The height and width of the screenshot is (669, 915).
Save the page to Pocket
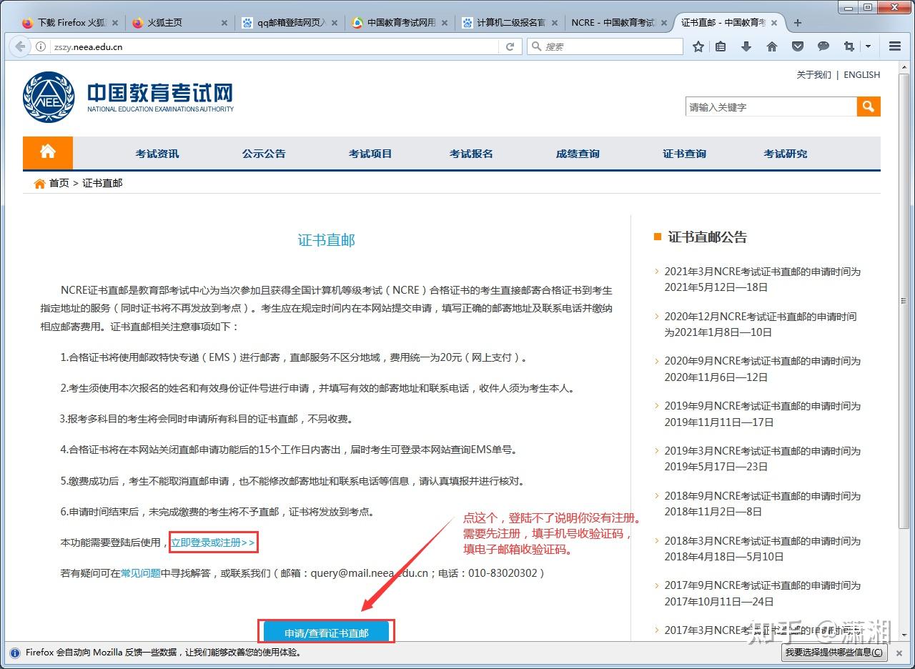click(797, 46)
